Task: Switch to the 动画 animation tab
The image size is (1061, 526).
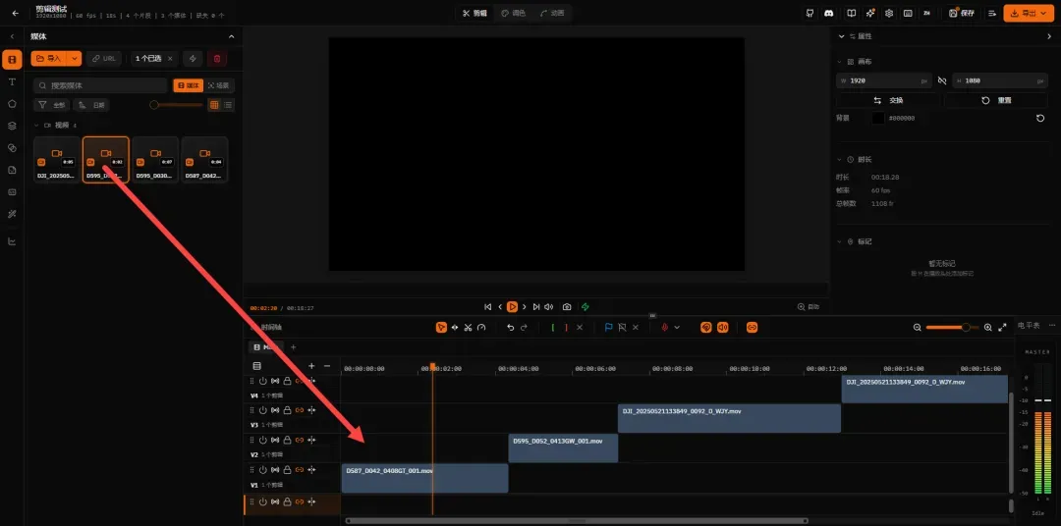Action: point(552,13)
